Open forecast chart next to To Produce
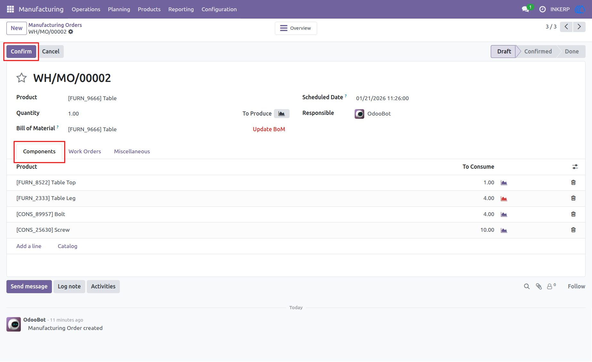 coord(282,114)
